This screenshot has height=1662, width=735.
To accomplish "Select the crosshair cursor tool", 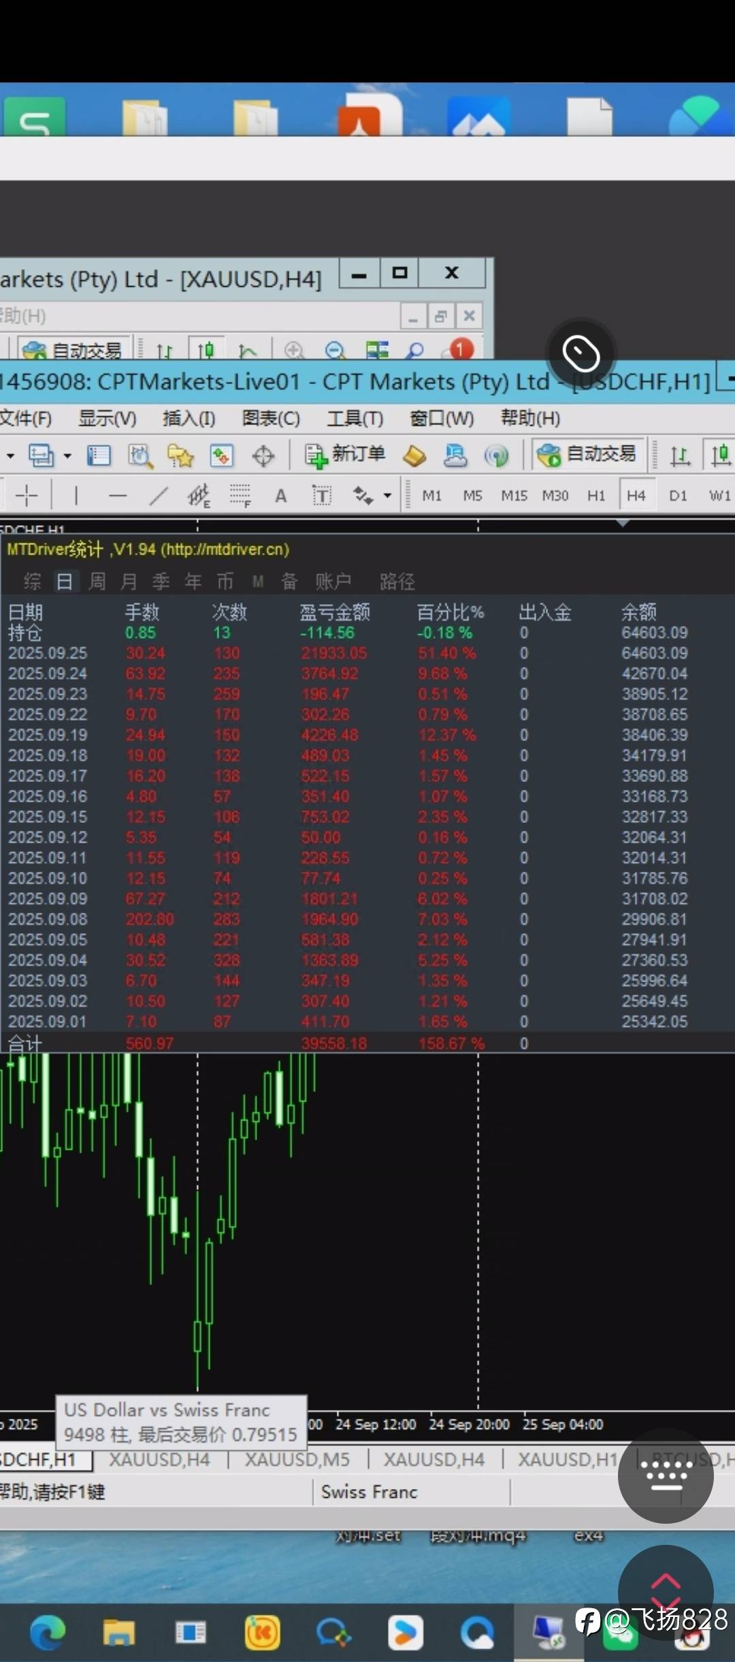I will point(27,495).
